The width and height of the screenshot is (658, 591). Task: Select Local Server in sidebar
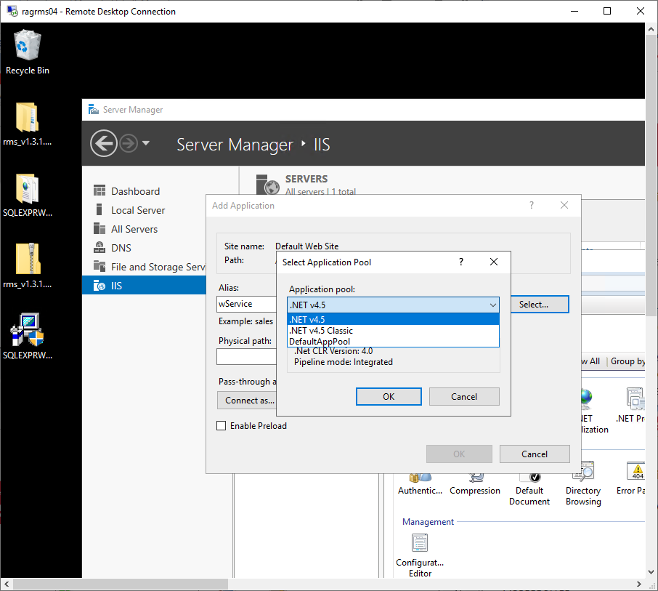point(138,210)
